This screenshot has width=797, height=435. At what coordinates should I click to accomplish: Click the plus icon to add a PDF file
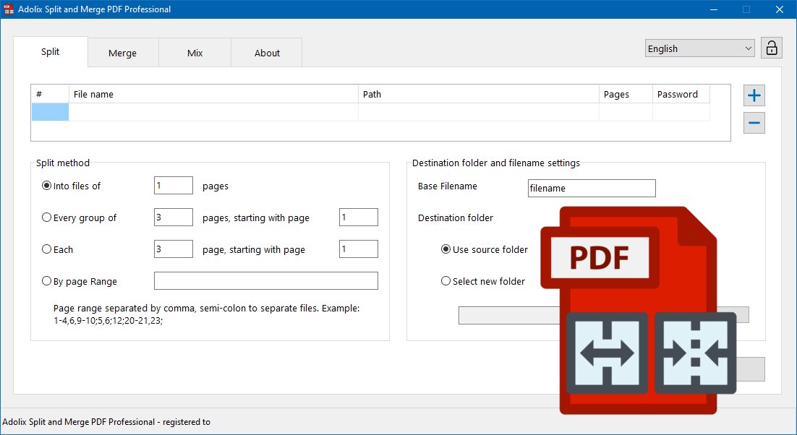pyautogui.click(x=754, y=95)
